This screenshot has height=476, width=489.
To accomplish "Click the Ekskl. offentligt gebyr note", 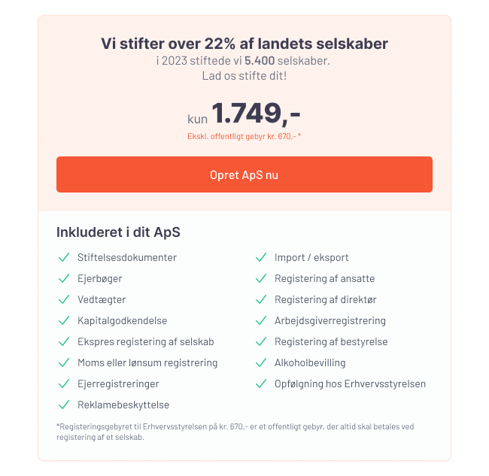I will pyautogui.click(x=244, y=136).
